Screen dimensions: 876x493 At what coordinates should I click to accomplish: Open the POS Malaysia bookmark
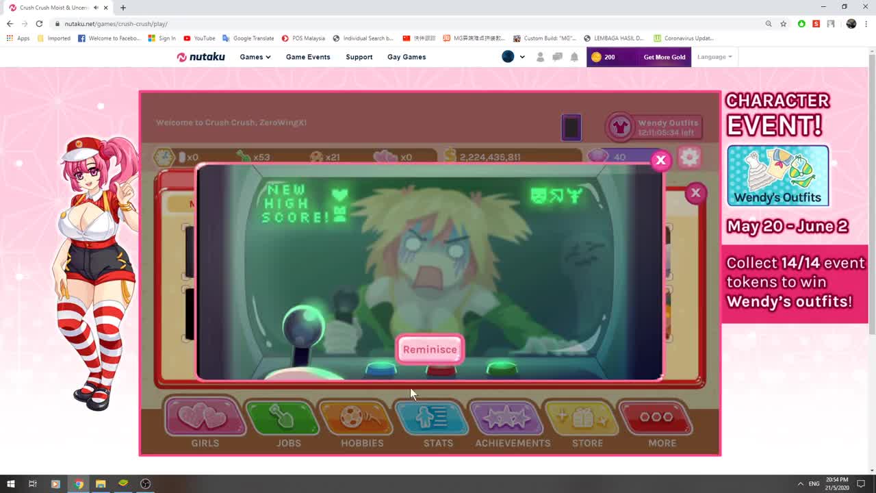303,38
